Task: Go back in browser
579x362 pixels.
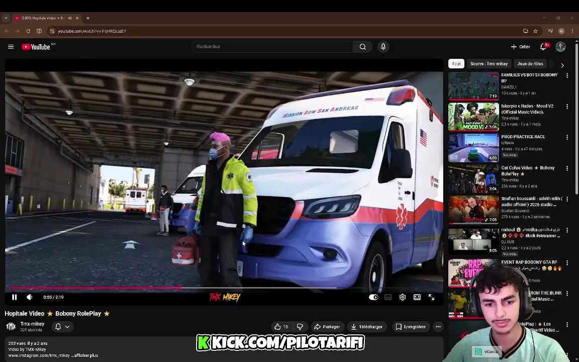Action: click(7, 31)
